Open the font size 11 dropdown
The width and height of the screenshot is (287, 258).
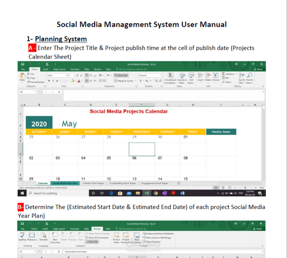(x=74, y=75)
